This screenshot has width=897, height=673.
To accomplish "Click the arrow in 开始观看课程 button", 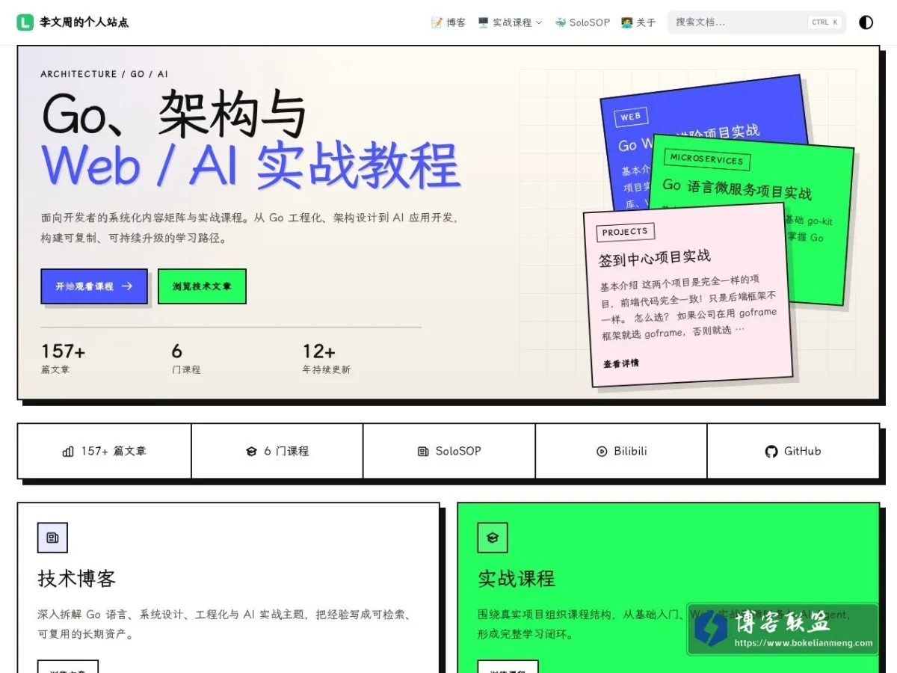I will 127,286.
